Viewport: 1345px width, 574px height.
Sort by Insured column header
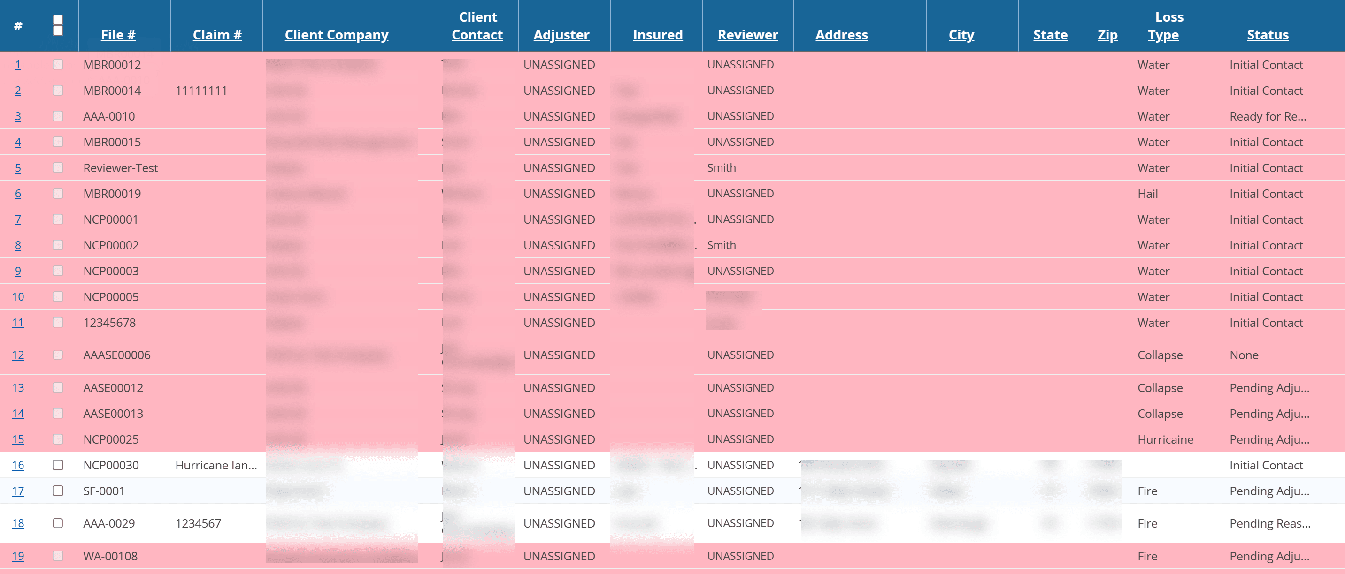657,35
